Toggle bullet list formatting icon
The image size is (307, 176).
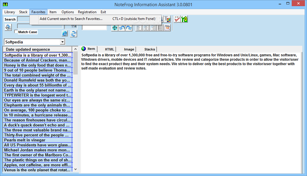pos(160,28)
